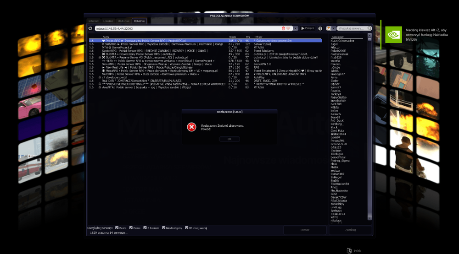459x254 pixels.
Task: Sort by the Ping column header
Action: (248, 37)
